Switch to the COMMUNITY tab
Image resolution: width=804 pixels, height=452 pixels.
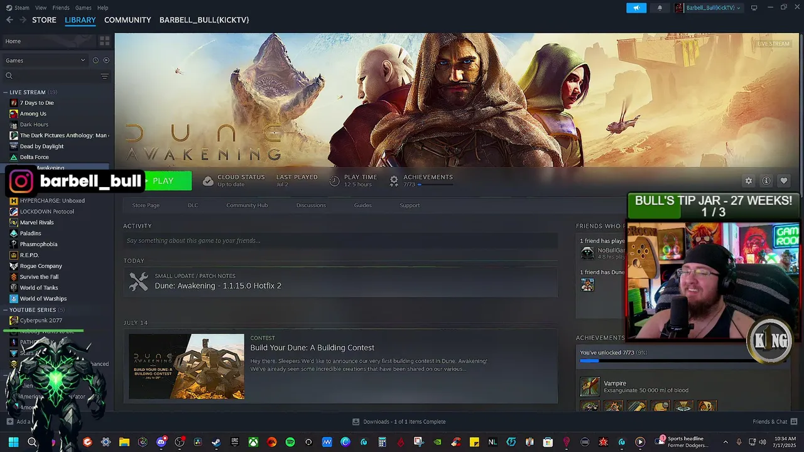(128, 20)
